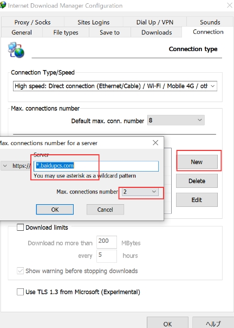
Task: Close the IDM Configuration window
Action: tap(230, 5)
